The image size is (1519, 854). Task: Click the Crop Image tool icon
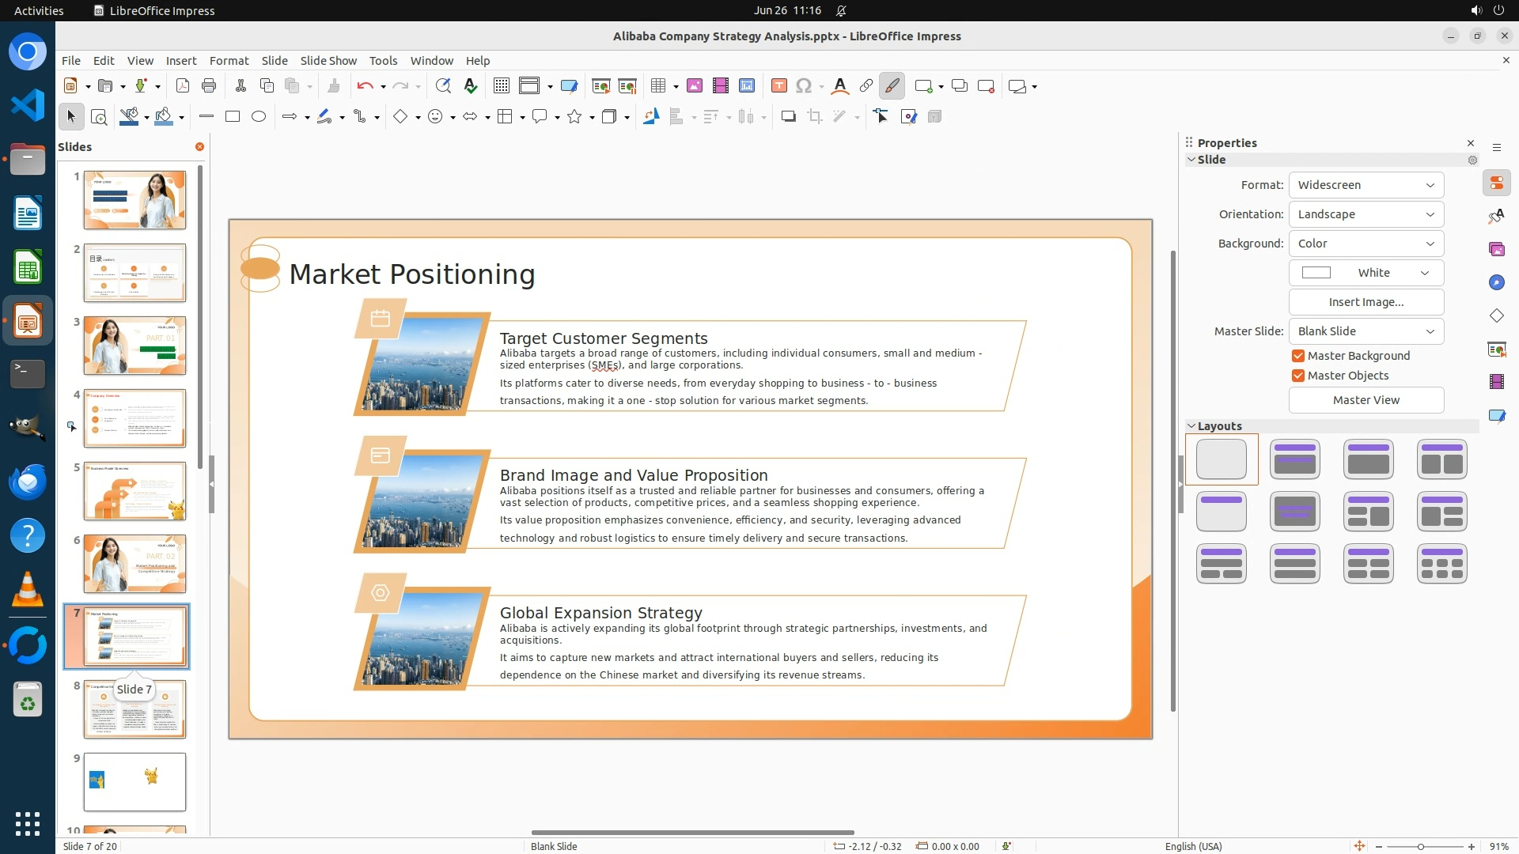pos(814,117)
